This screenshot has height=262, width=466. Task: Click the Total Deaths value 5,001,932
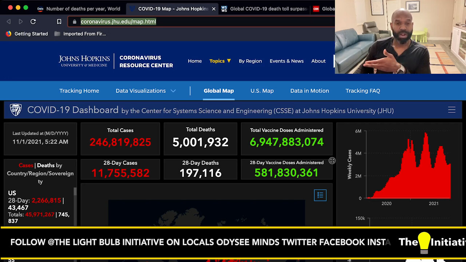pyautogui.click(x=200, y=142)
